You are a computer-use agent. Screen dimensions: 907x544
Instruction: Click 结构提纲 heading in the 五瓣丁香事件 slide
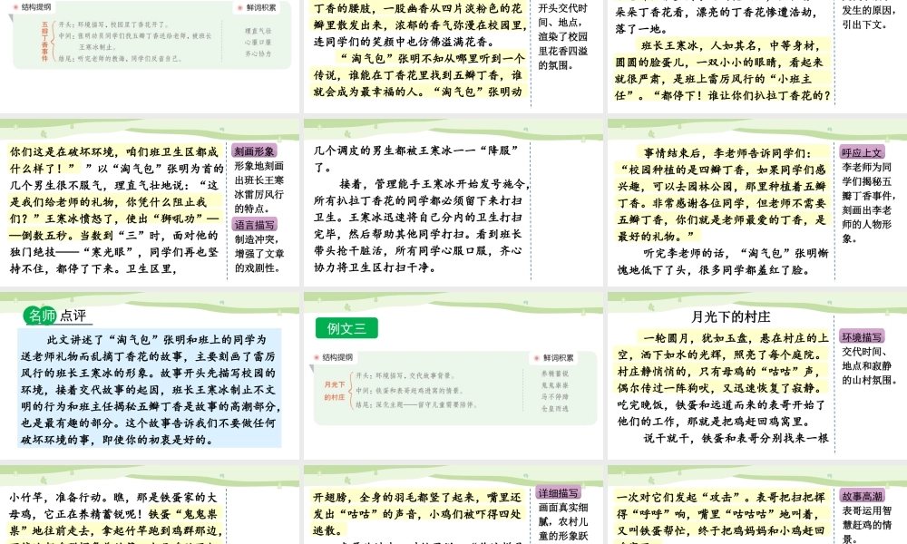[x=36, y=7]
